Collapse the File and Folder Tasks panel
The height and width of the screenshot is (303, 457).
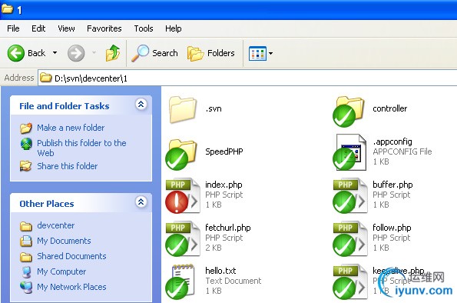click(x=141, y=105)
